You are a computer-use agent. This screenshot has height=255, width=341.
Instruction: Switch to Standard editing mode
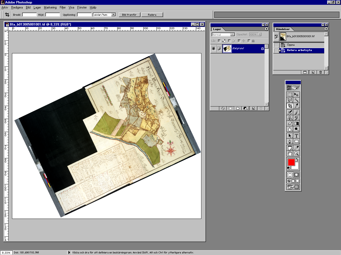pyautogui.click(x=290, y=175)
